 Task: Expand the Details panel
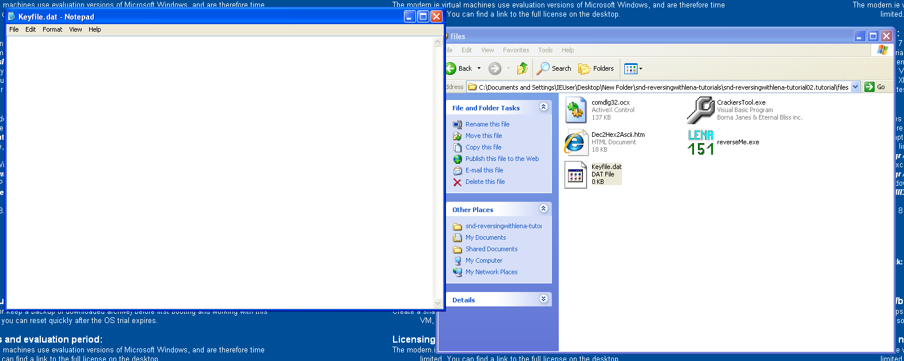coord(543,299)
